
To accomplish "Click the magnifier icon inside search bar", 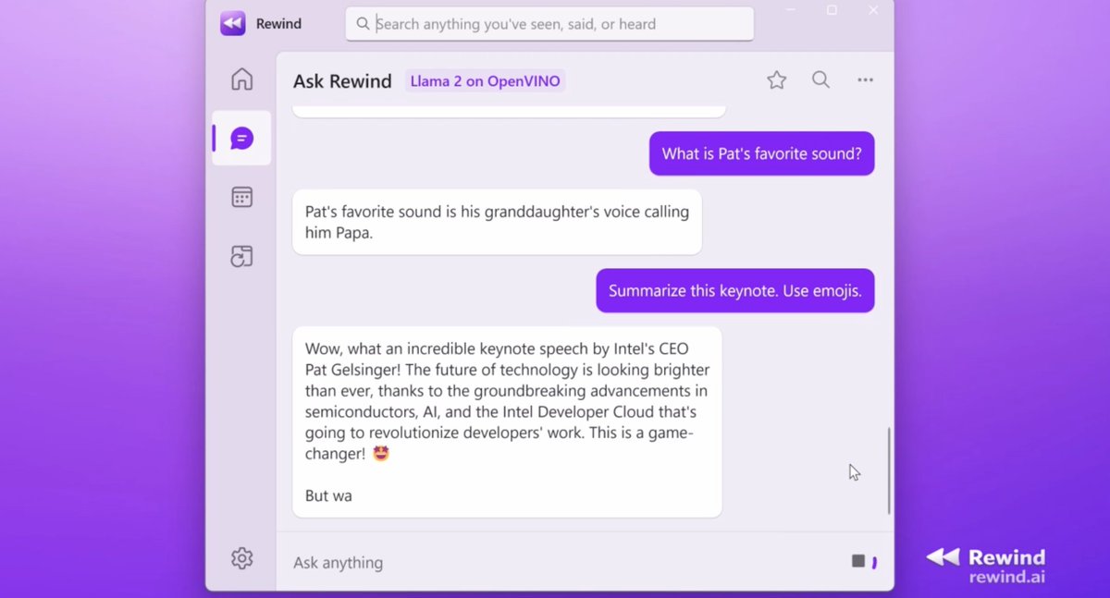I will click(363, 24).
